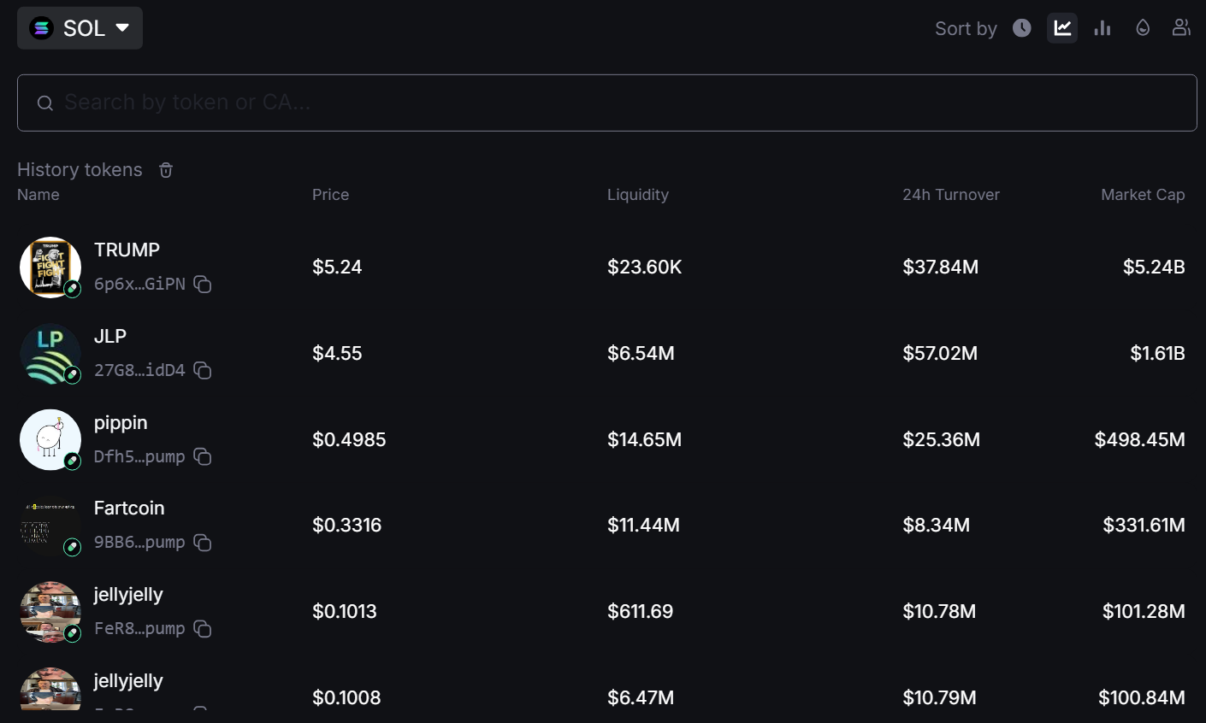The width and height of the screenshot is (1206, 723).
Task: Click TRUMP liquidity $23.60K
Action: tap(645, 267)
